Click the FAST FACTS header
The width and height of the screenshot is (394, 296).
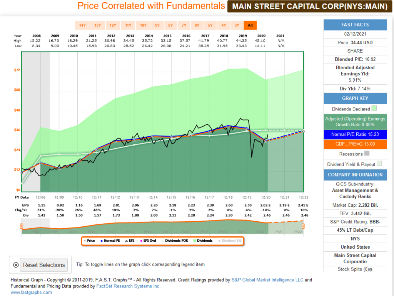[x=355, y=25]
